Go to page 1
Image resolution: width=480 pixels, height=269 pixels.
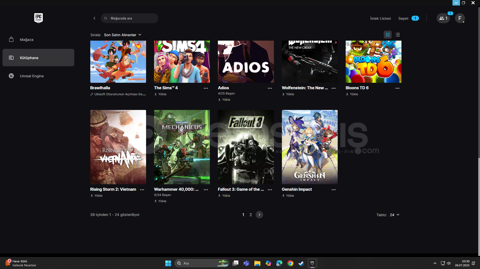click(243, 215)
